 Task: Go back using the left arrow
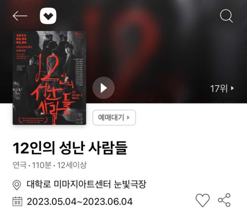pyautogui.click(x=20, y=16)
